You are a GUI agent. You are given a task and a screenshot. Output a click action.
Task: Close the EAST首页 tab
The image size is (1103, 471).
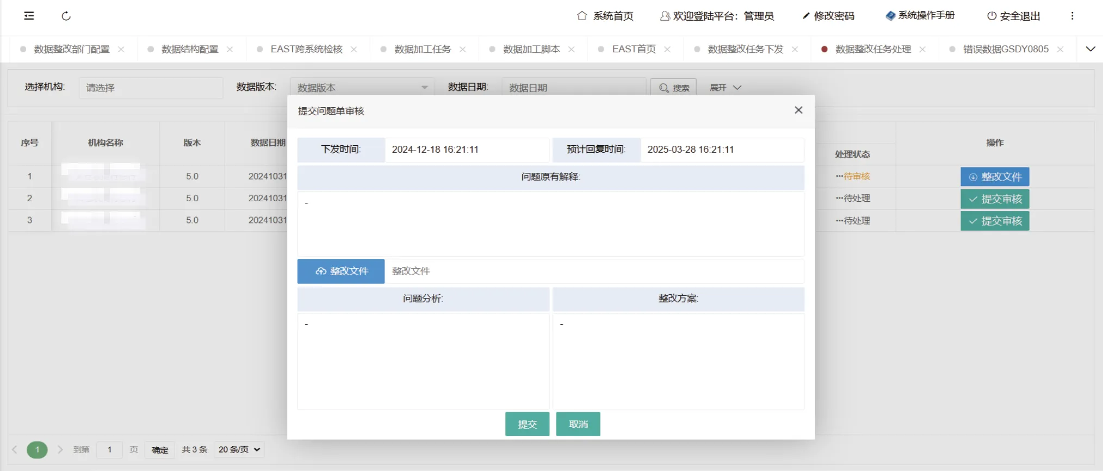(x=667, y=49)
